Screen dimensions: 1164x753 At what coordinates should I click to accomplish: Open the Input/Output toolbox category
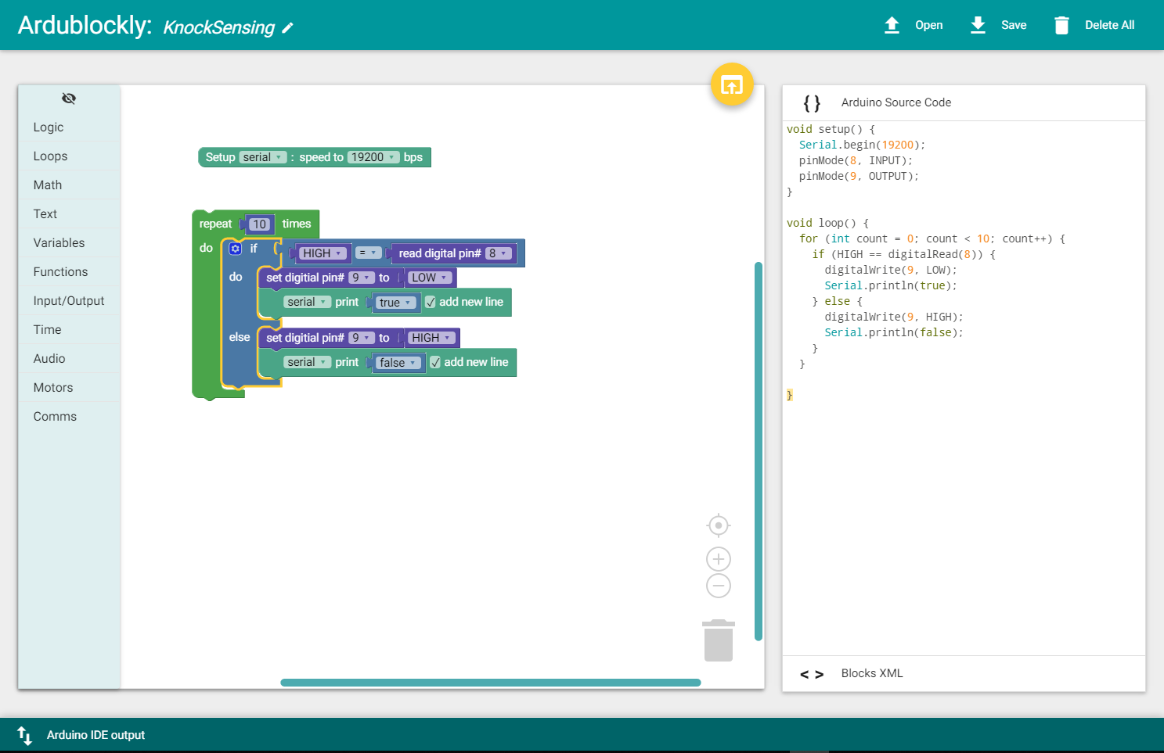tap(69, 301)
